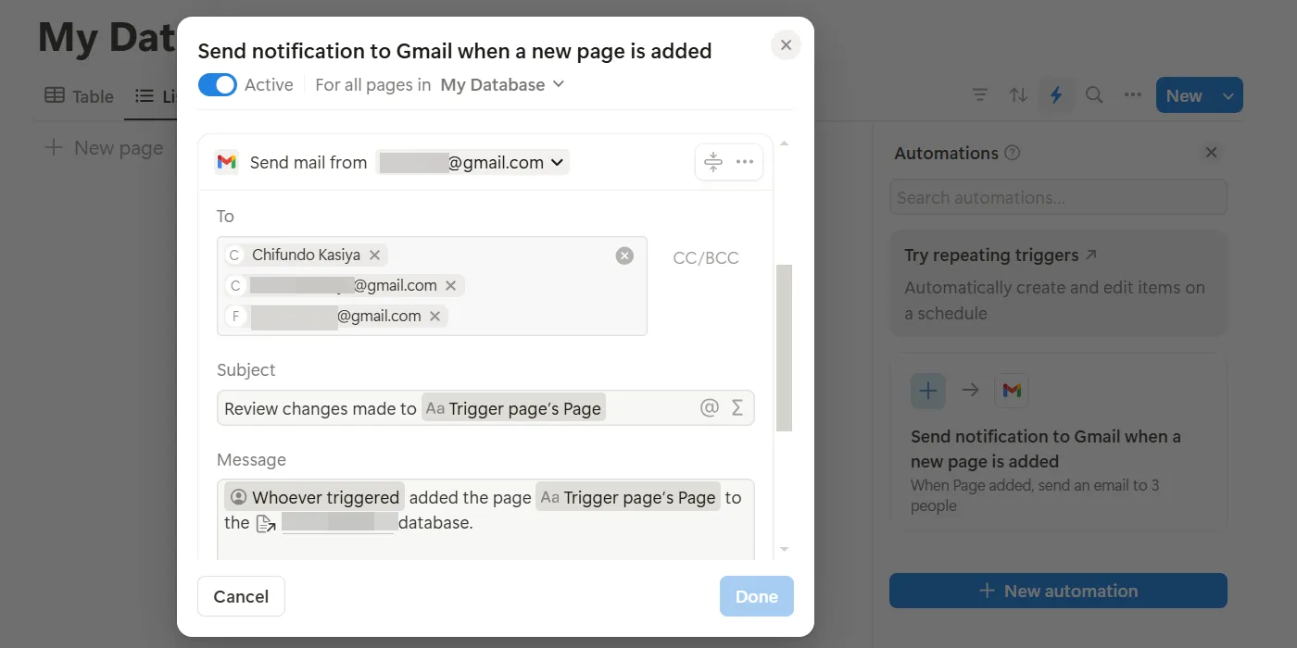The width and height of the screenshot is (1297, 648).
Task: Click the Gmail icon beside Send mail from
Action: tap(226, 161)
